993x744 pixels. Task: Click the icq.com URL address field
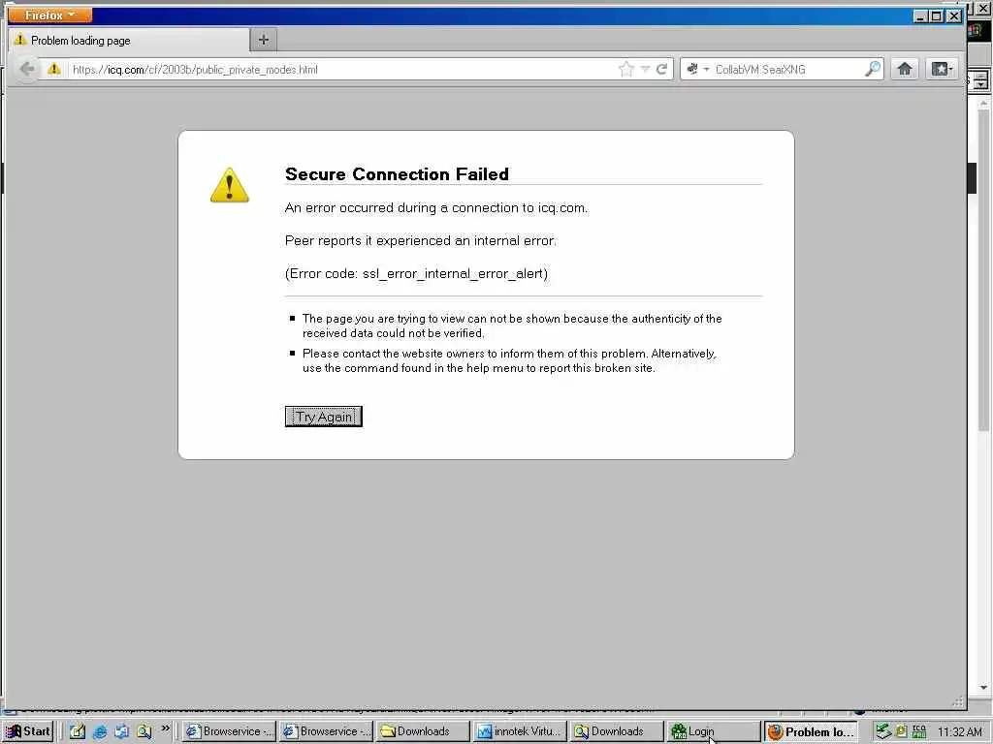tap(342, 70)
